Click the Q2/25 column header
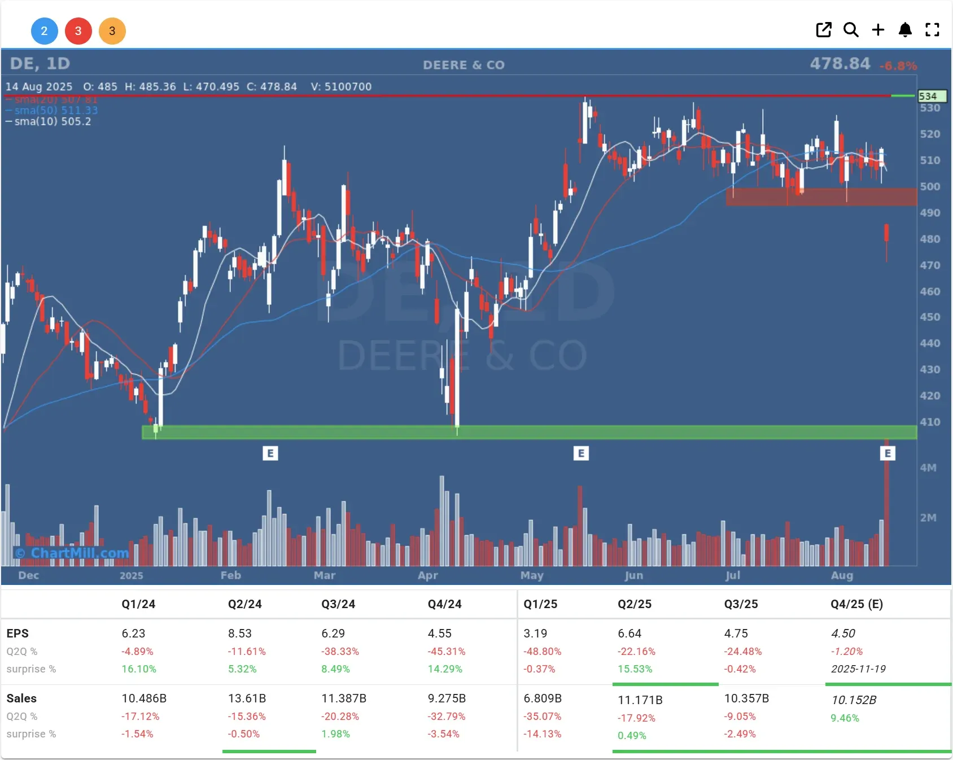 (635, 604)
